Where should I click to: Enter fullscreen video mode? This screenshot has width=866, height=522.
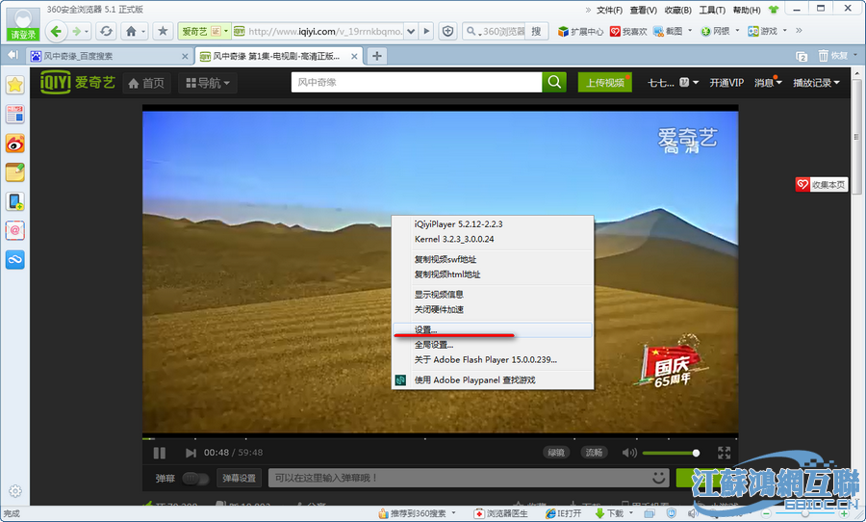pos(724,453)
